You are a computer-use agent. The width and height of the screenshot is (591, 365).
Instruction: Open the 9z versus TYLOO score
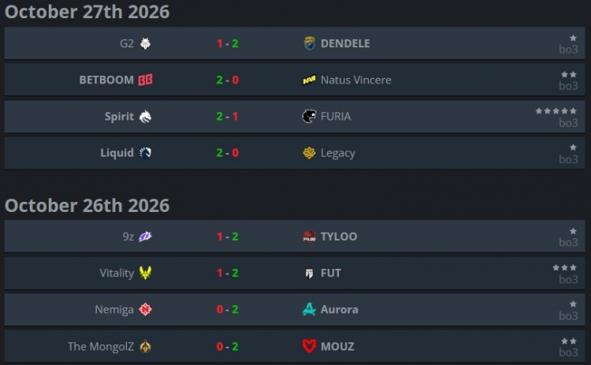pos(227,237)
